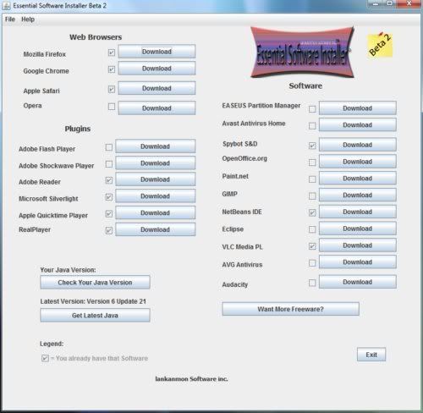Download OpenOffice.org
This screenshot has height=413, width=423.
(x=358, y=162)
